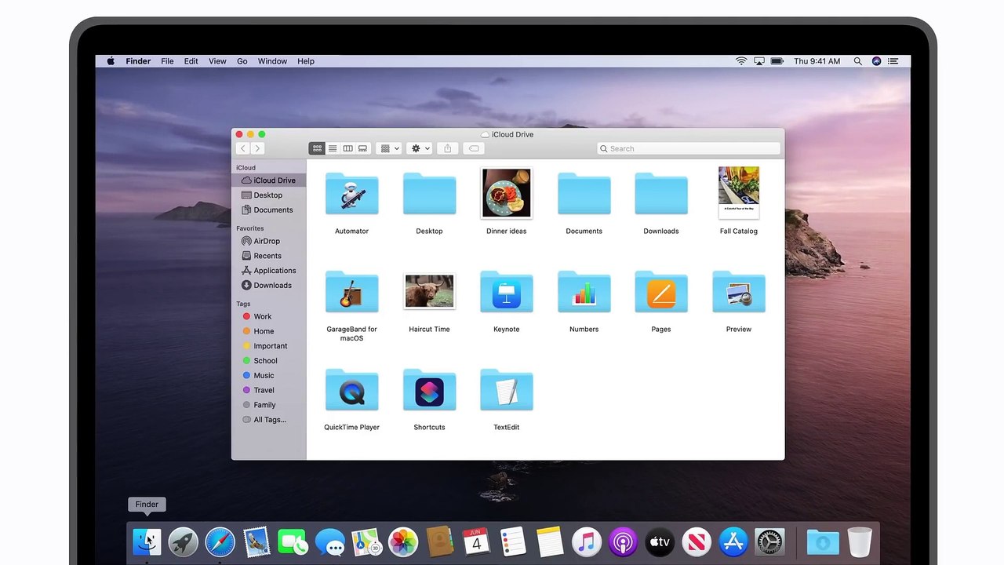This screenshot has width=1004, height=565.
Task: Open the Documents folder in the file grid
Action: coord(584,194)
